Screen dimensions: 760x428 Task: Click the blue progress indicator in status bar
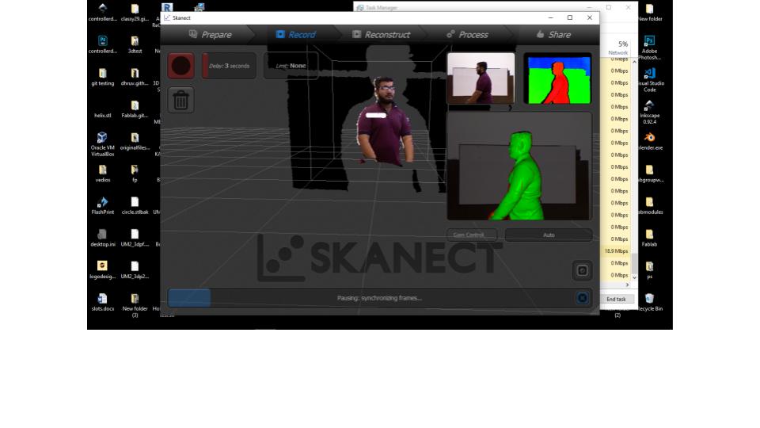[189, 298]
